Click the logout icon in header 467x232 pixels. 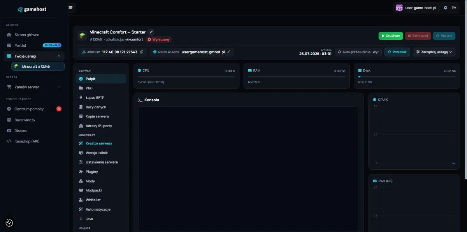click(454, 7)
